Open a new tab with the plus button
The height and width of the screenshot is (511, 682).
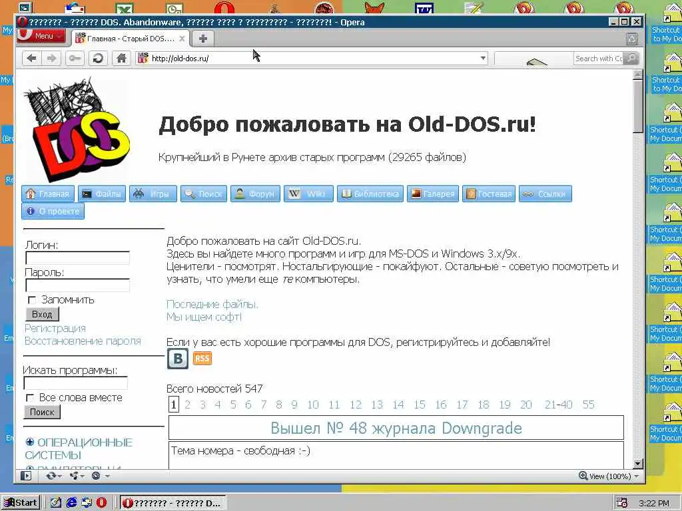(202, 38)
